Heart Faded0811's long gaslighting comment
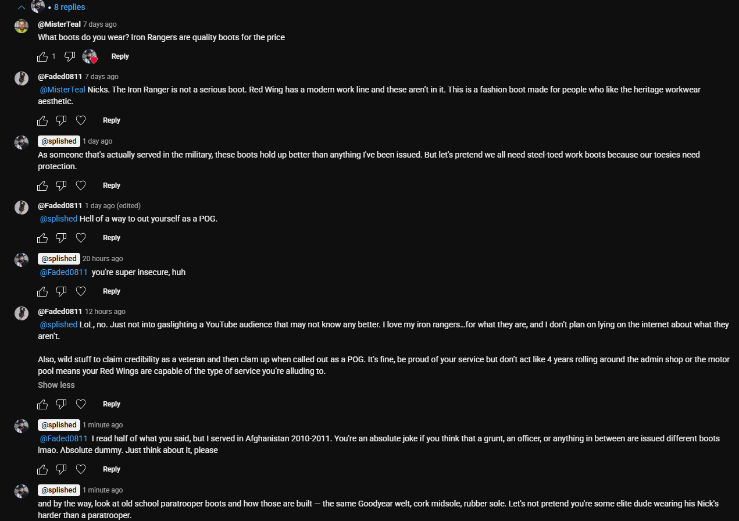The width and height of the screenshot is (739, 521). (x=81, y=404)
